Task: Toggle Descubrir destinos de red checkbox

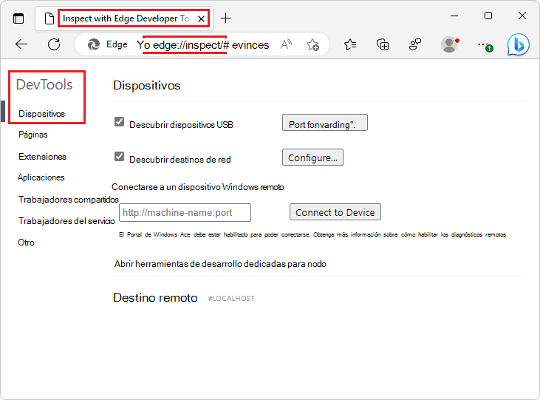Action: point(119,157)
